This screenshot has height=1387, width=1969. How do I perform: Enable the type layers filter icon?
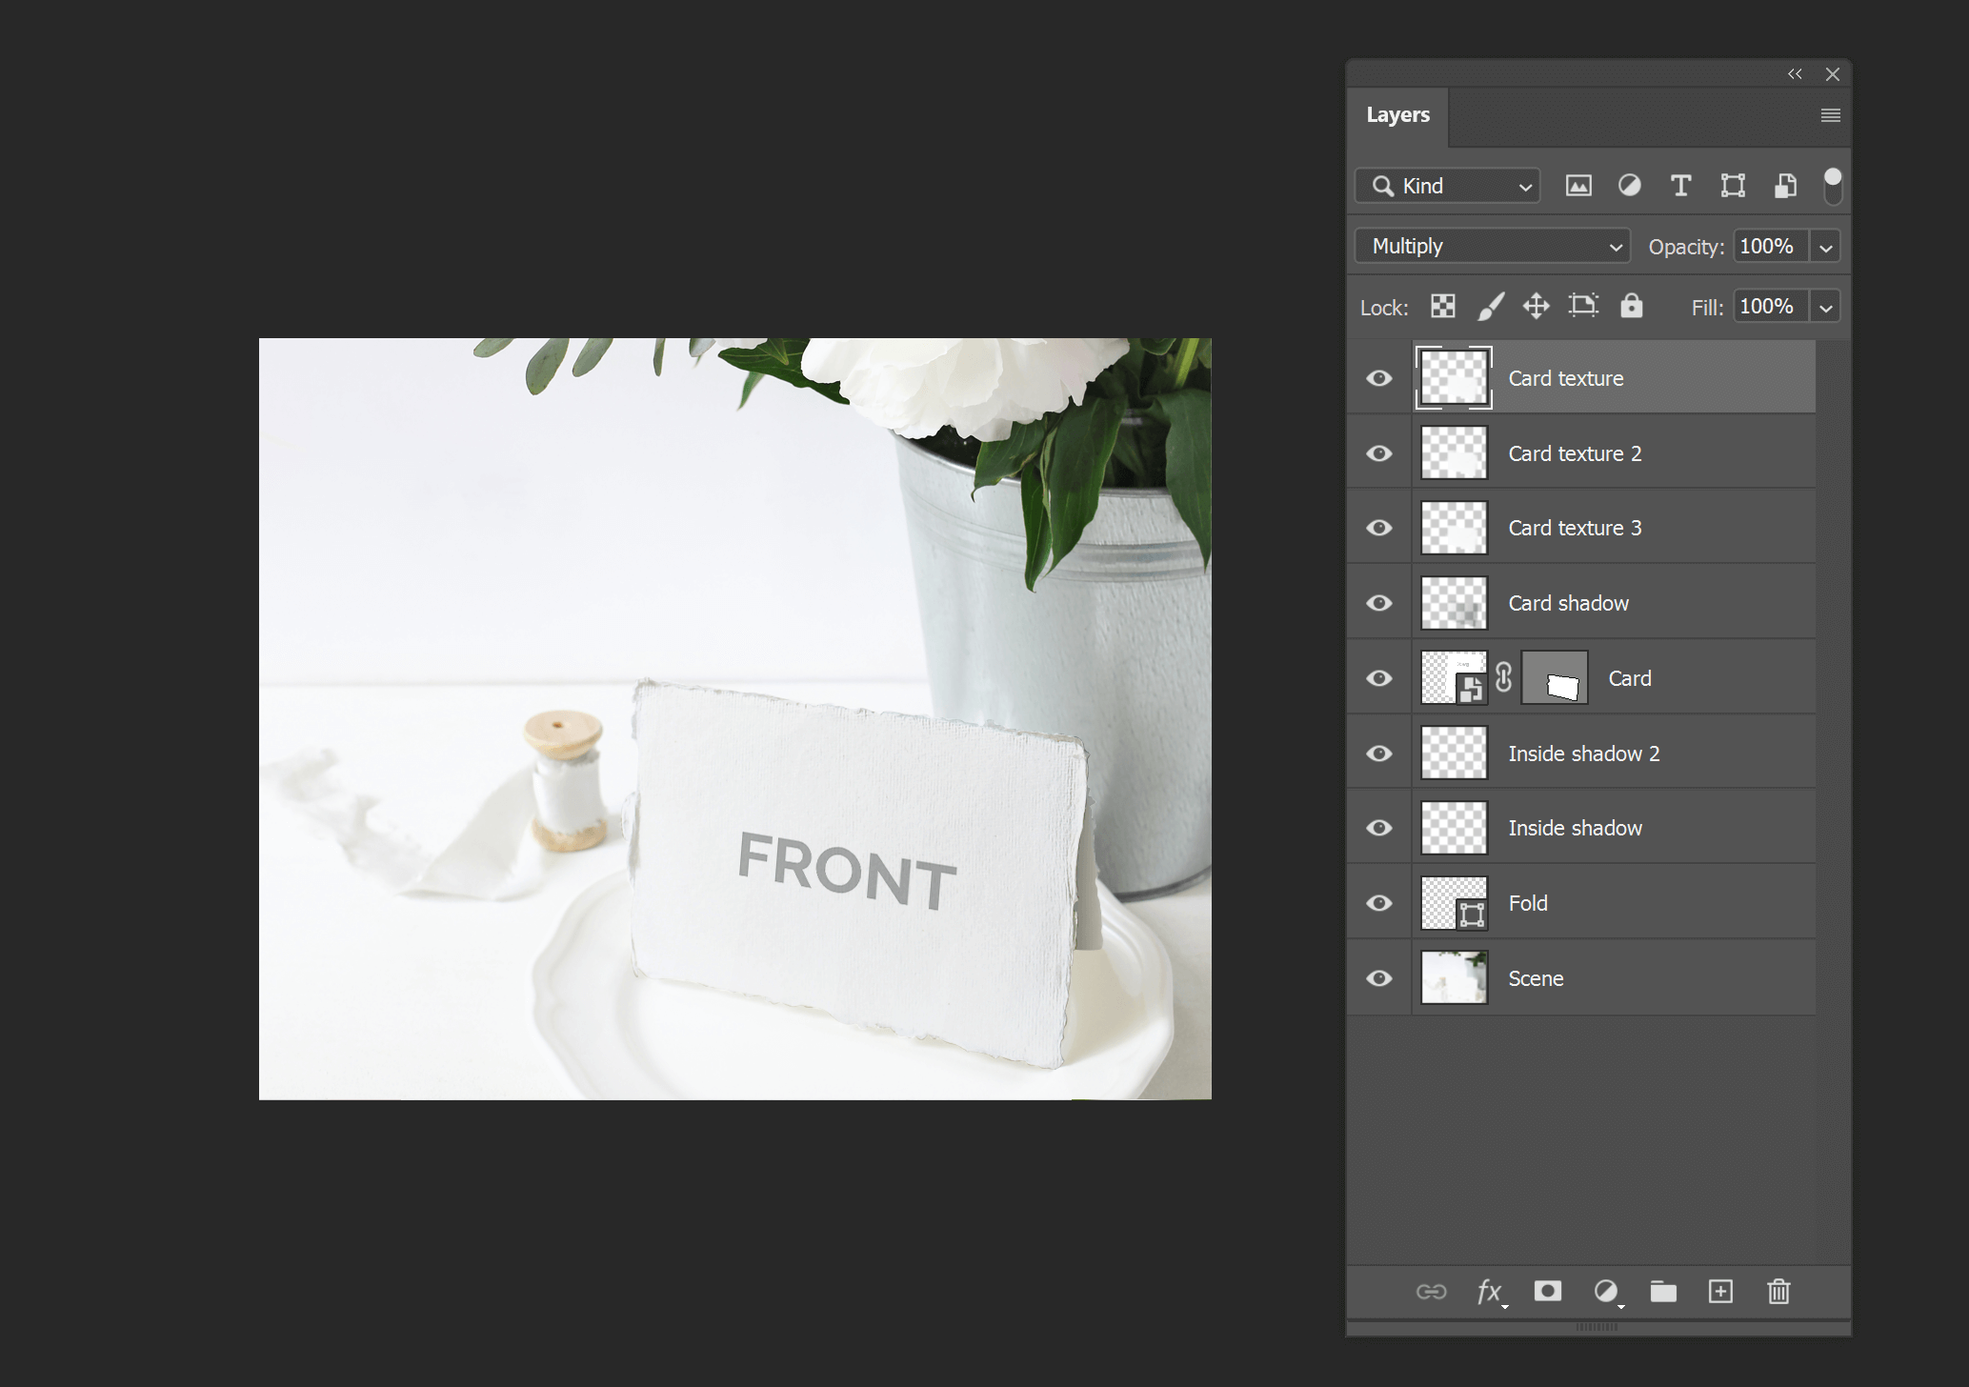tap(1680, 186)
